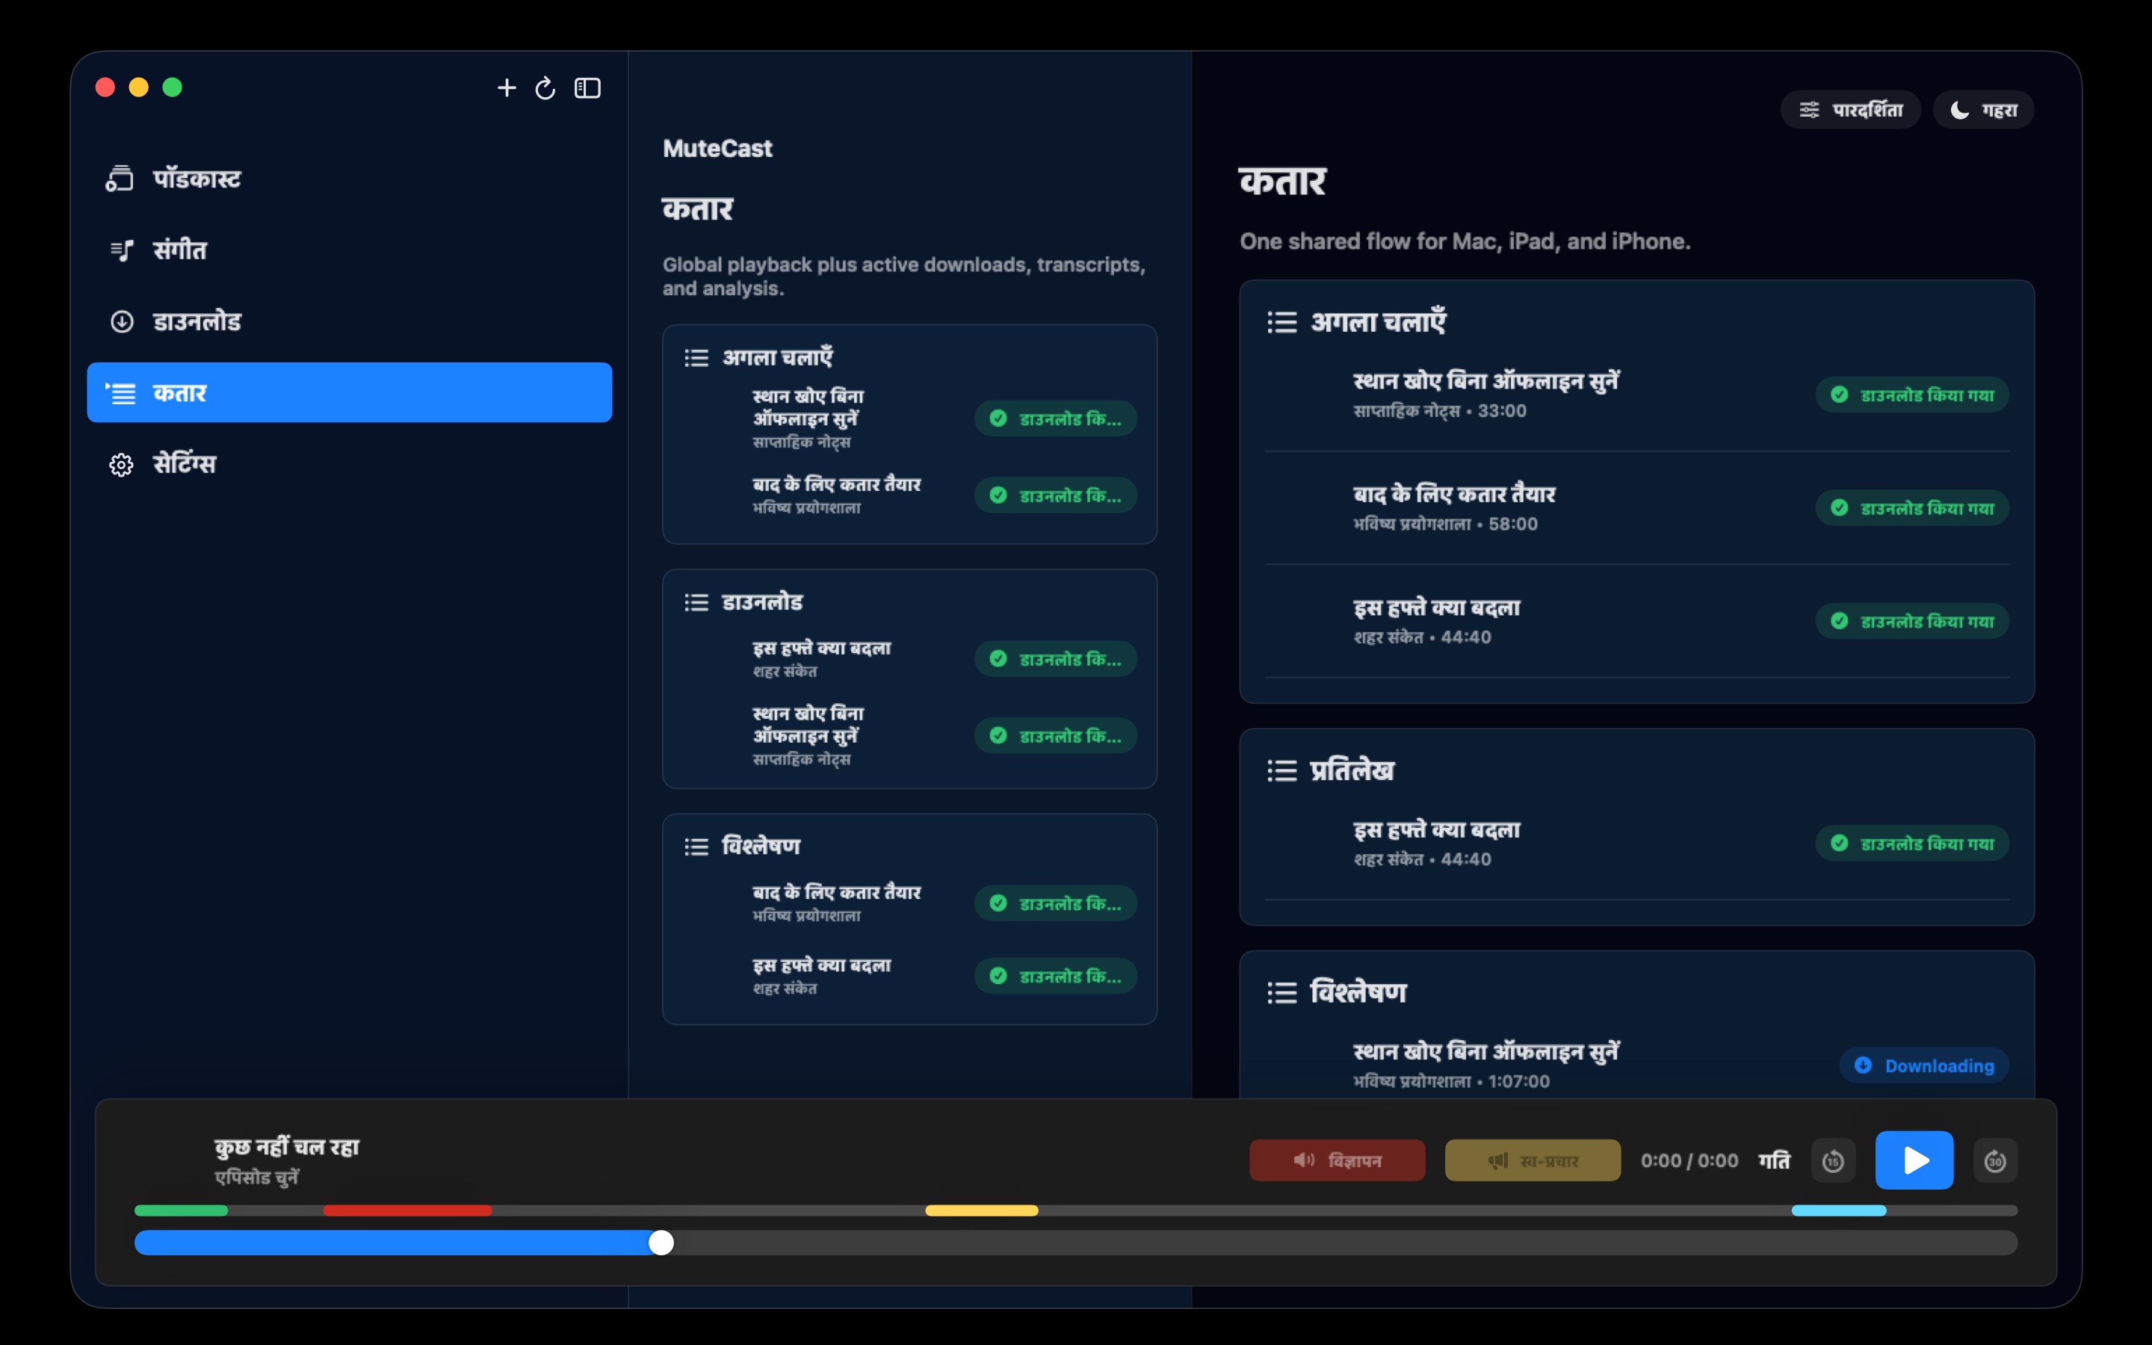The width and height of the screenshot is (2152, 1345).
Task: Click the red ad segment on timeline
Action: point(407,1210)
